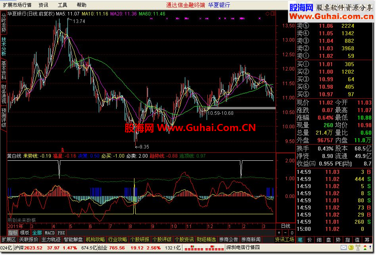
Task: Select the PBX indicator tab
Action: tap(61, 233)
